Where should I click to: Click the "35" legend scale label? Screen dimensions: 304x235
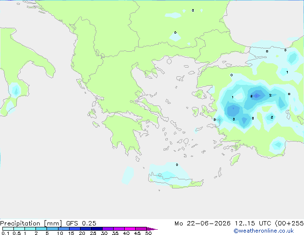click(115, 233)
